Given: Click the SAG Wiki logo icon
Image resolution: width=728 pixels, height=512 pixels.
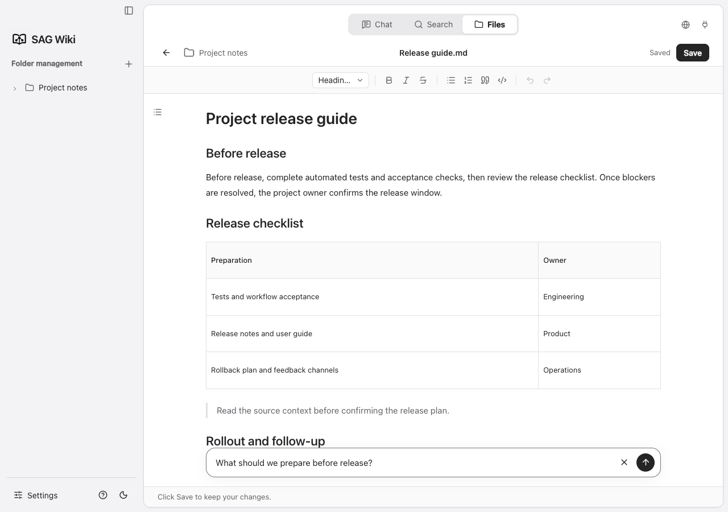Looking at the screenshot, I should 19,39.
